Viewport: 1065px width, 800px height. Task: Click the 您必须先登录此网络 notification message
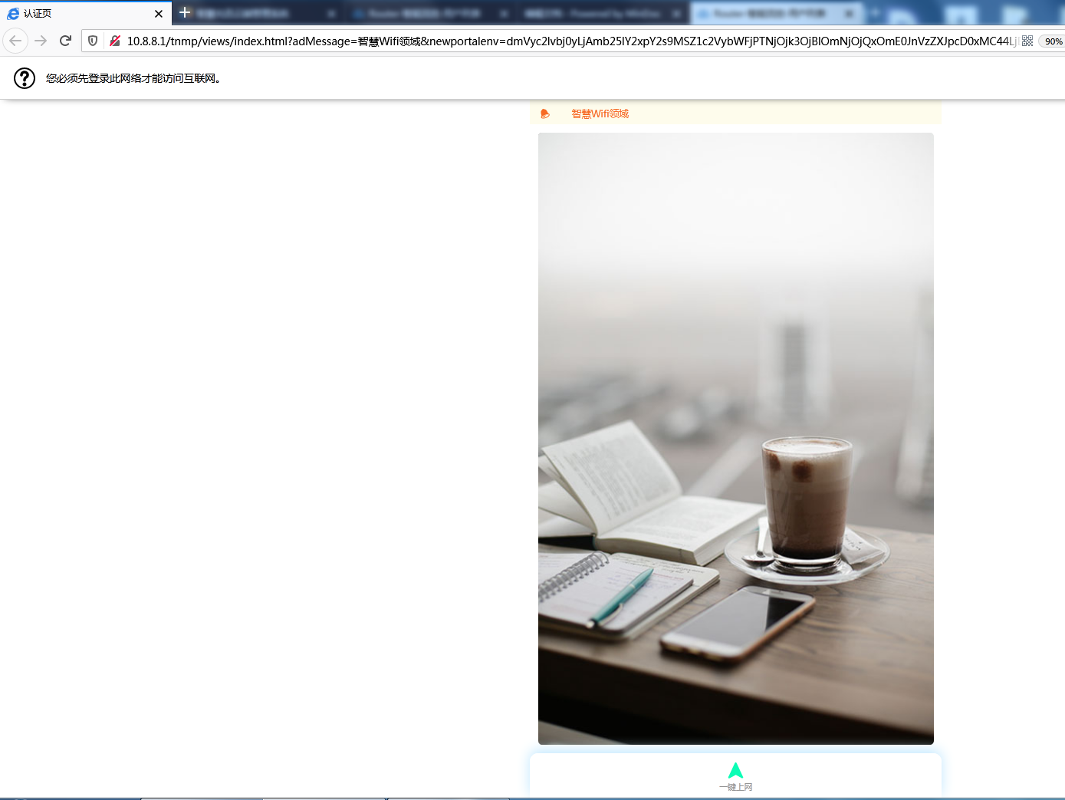point(133,78)
